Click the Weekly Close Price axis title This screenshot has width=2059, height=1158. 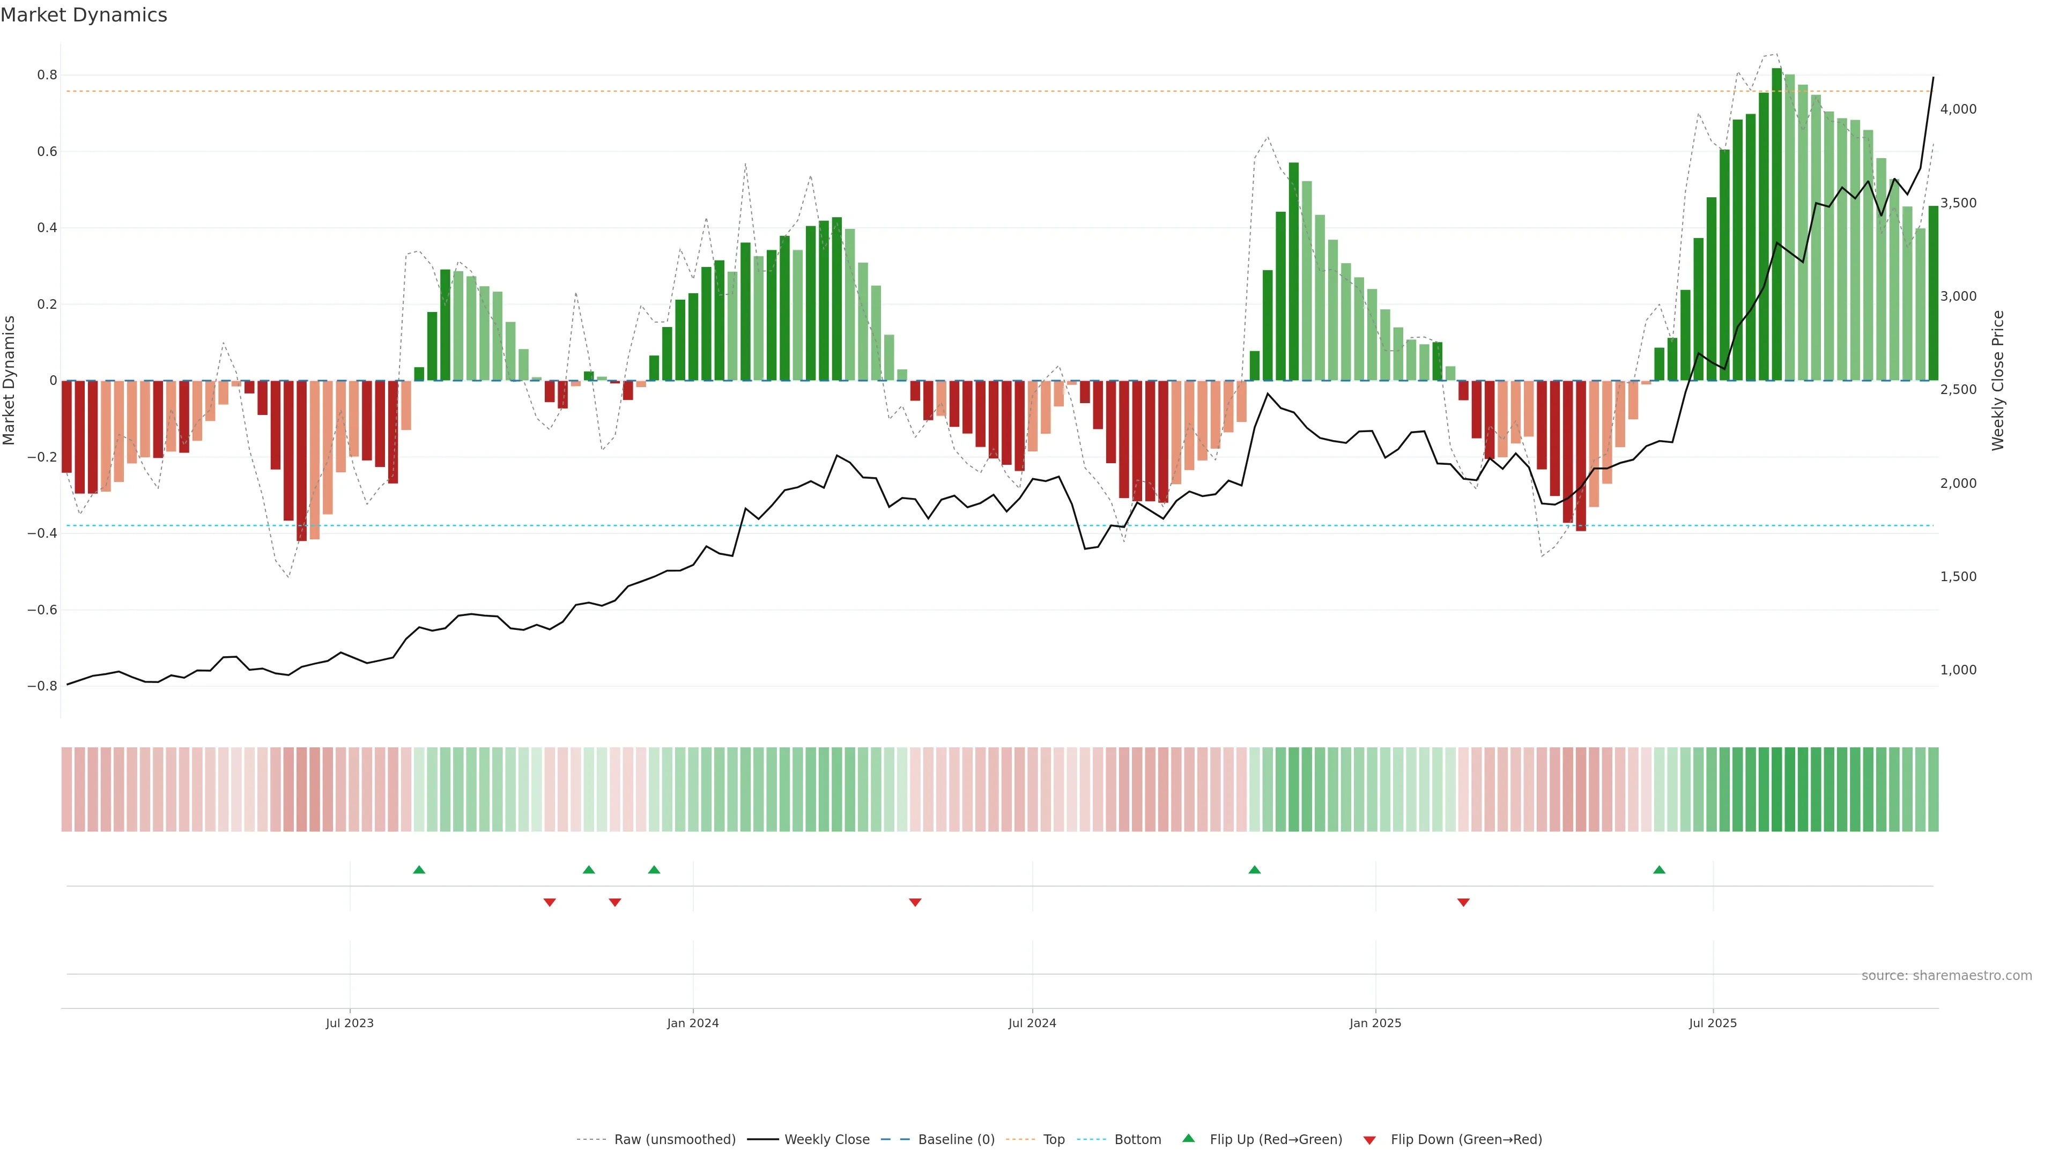click(1997, 381)
